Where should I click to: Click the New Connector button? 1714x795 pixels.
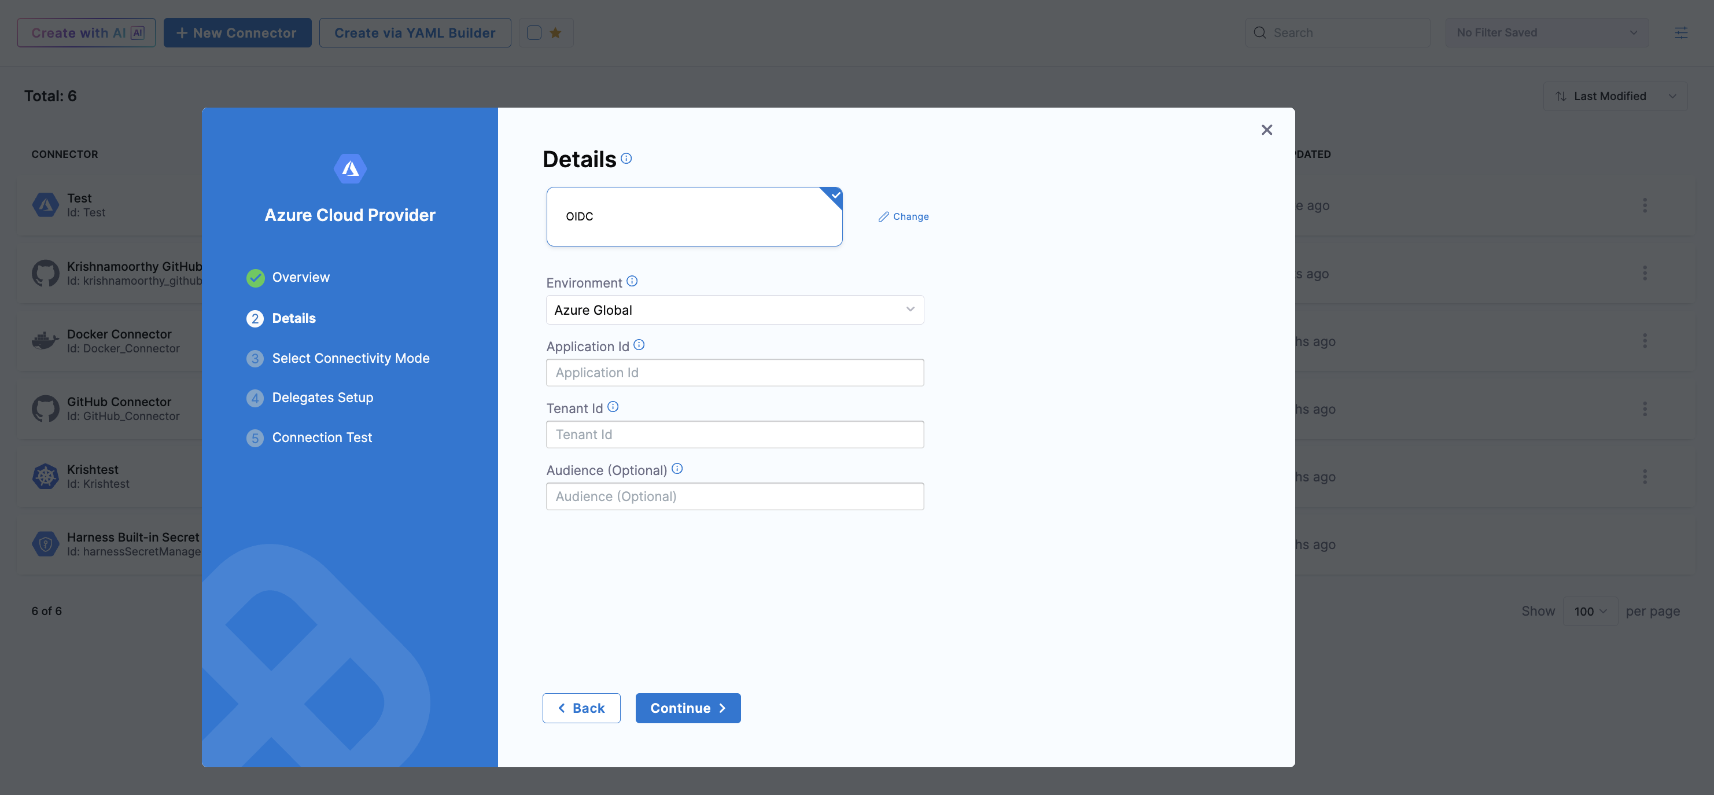[238, 32]
